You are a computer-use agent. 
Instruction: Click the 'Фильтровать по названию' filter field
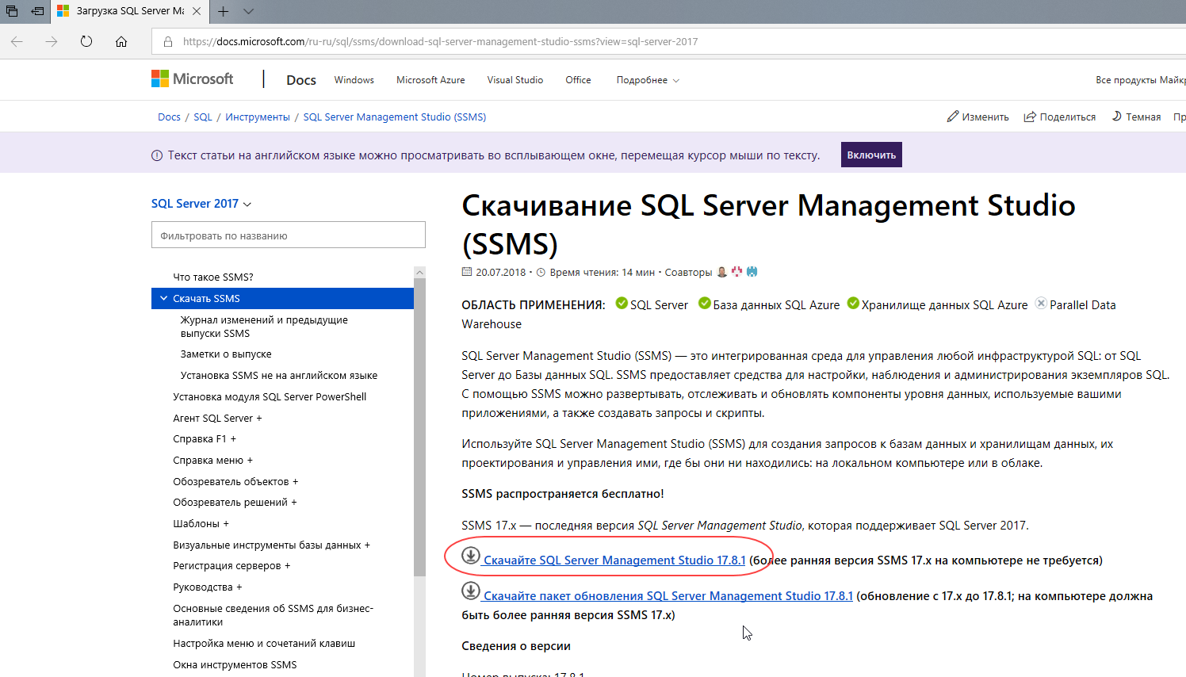tap(289, 235)
